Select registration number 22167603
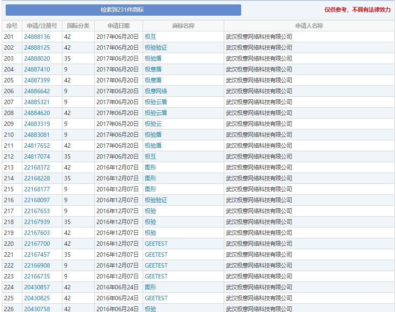The image size is (396, 312). coord(37,233)
